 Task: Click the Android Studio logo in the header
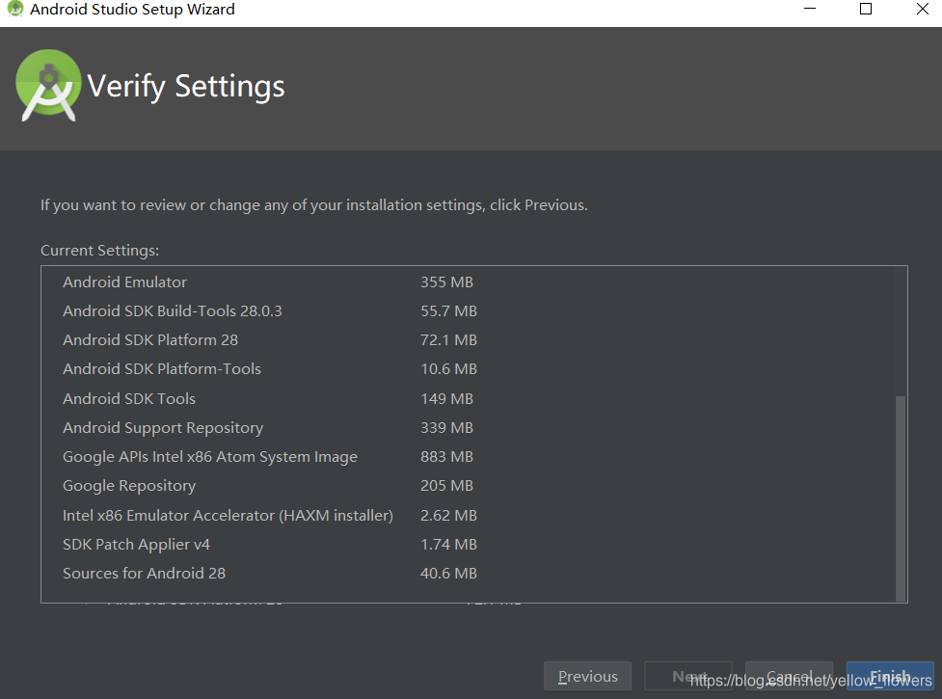click(x=48, y=85)
